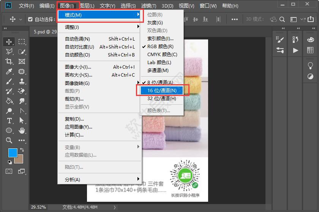Open the Adjustments half-circle panel icon
The width and height of the screenshot is (319, 212).
310,77
